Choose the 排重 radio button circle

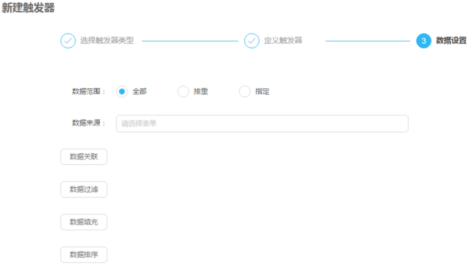click(183, 92)
